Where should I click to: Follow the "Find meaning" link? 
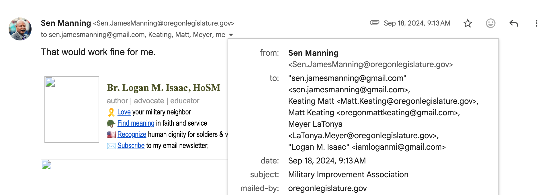(x=136, y=123)
